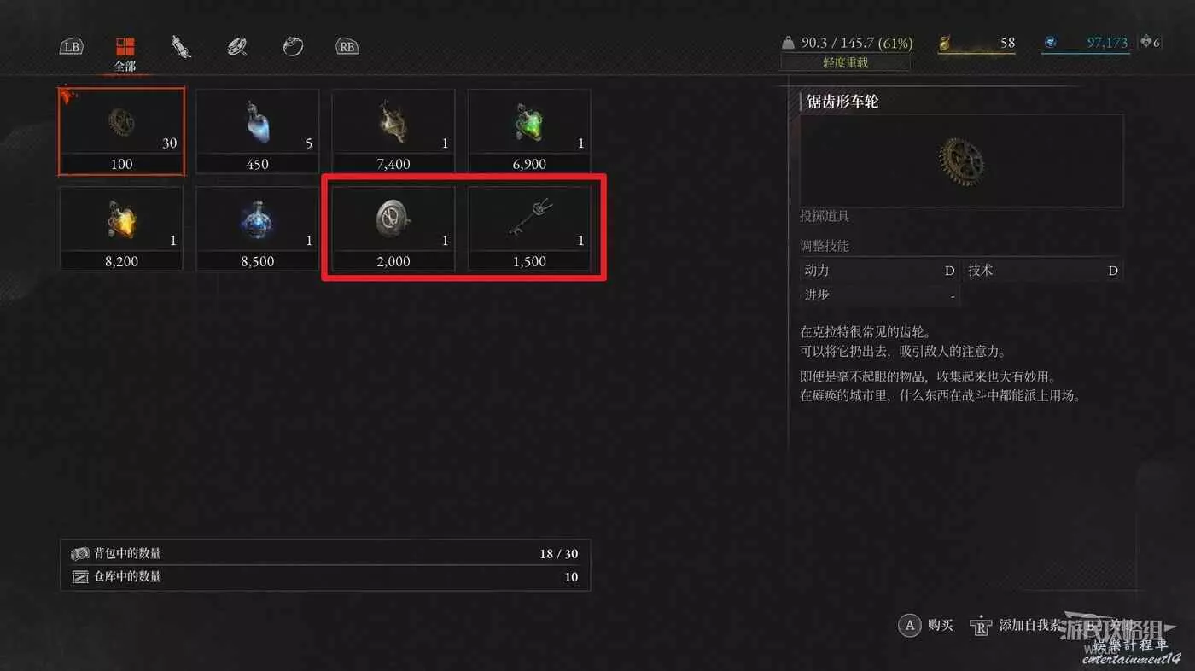Click the LB shoulder button icon
This screenshot has height=671, width=1195.
pos(72,46)
